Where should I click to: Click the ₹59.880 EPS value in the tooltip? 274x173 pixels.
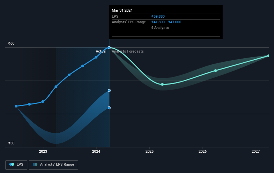158,16
